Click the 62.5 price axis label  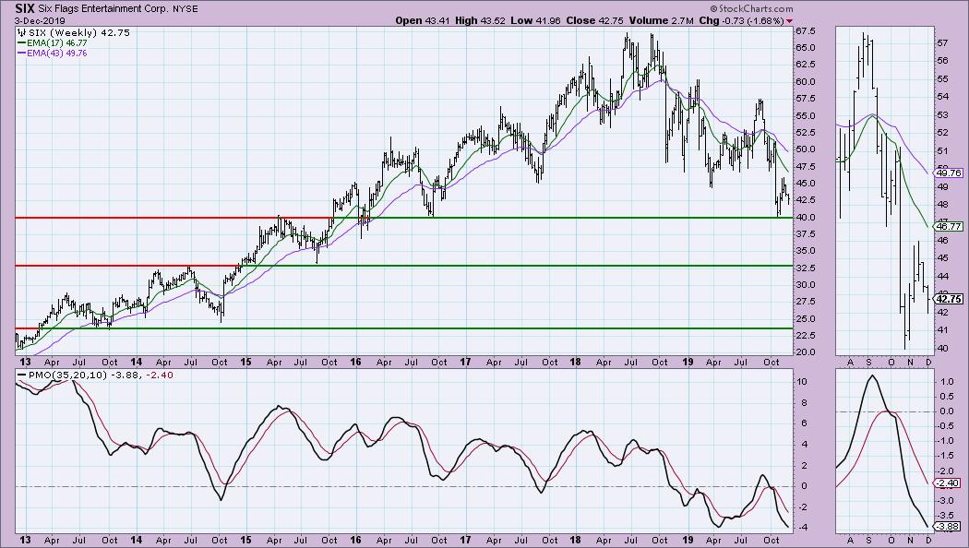[x=804, y=65]
